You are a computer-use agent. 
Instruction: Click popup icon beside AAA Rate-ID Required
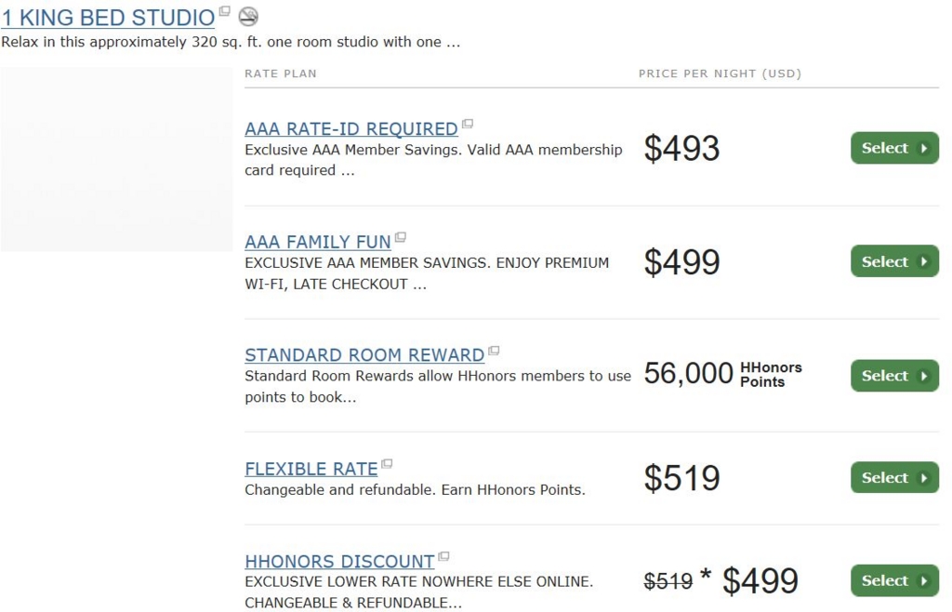click(468, 124)
